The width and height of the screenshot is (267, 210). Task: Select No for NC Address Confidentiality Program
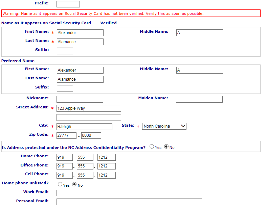[x=166, y=147]
